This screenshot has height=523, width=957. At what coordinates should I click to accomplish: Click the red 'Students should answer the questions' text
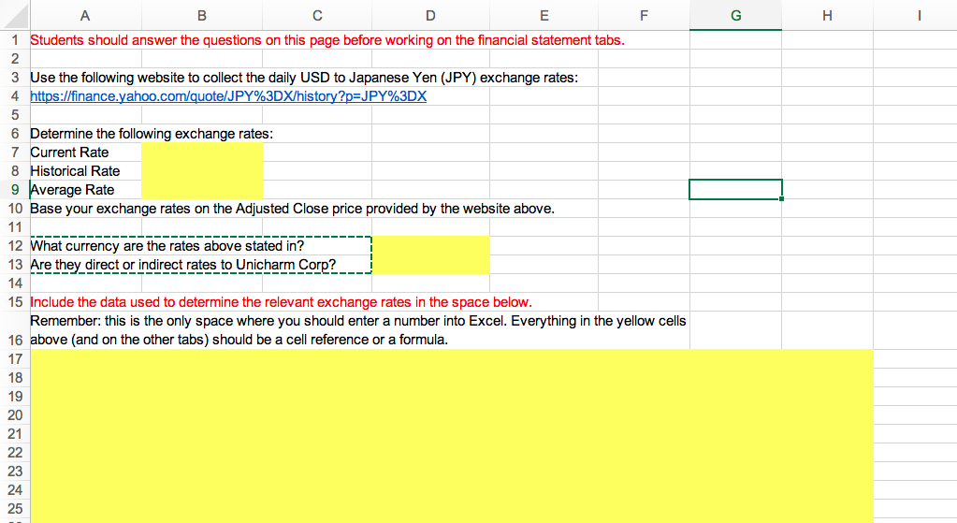327,40
